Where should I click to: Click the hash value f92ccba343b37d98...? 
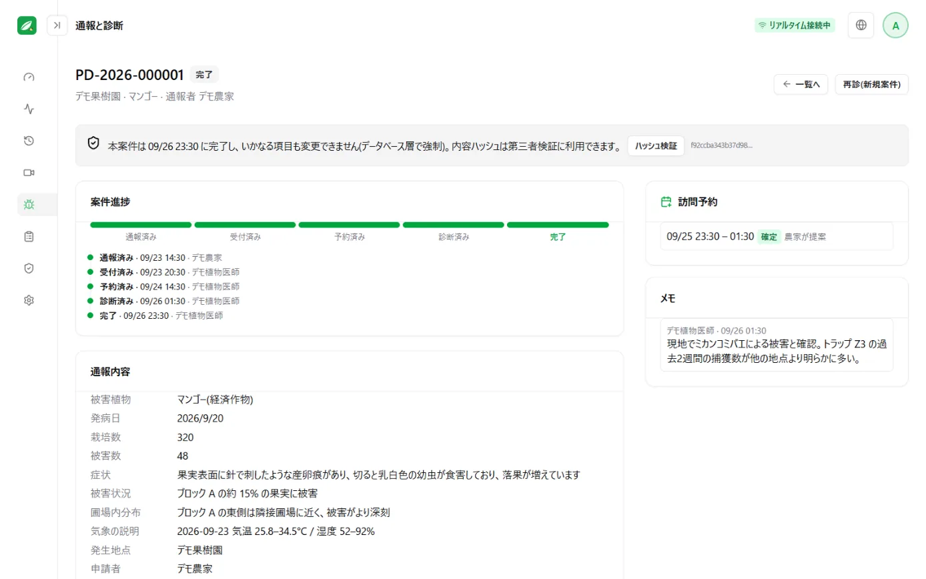coord(721,145)
